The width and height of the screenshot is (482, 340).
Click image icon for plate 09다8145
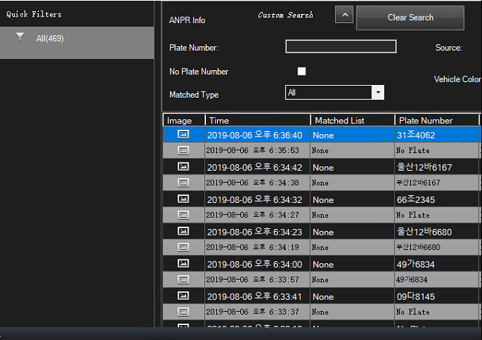pyautogui.click(x=183, y=295)
